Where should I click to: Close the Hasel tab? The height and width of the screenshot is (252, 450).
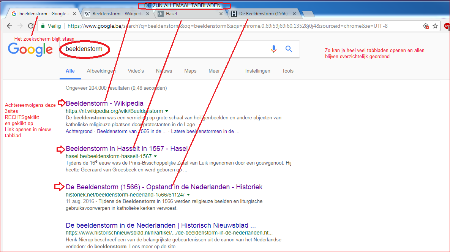[221, 14]
